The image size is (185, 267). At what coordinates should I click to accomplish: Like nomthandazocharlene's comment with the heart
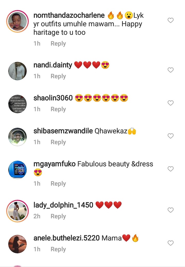[170, 20]
